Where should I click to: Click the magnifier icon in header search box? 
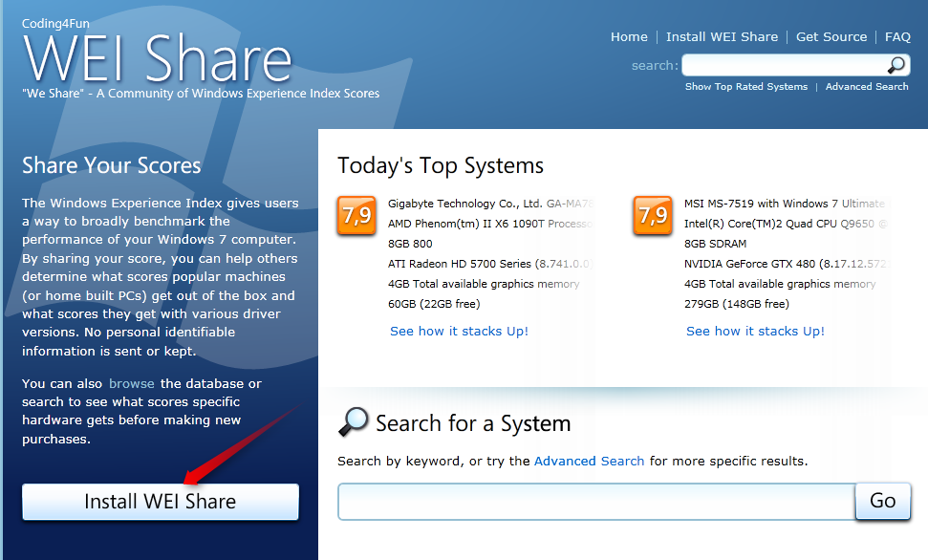click(896, 65)
